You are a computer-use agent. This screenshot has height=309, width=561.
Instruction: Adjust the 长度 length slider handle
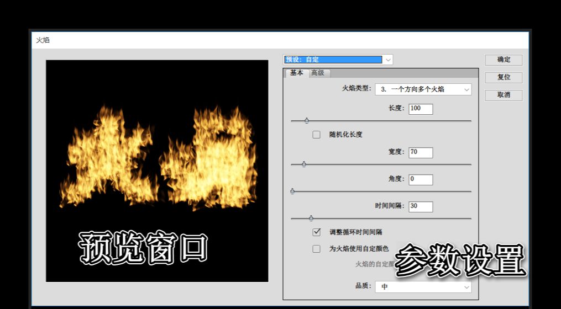tap(307, 121)
